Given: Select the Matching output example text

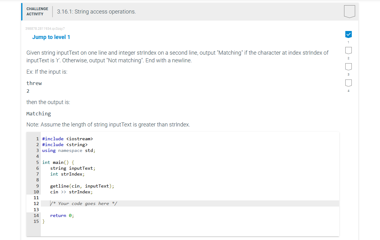Looking at the screenshot, I should tap(39, 113).
